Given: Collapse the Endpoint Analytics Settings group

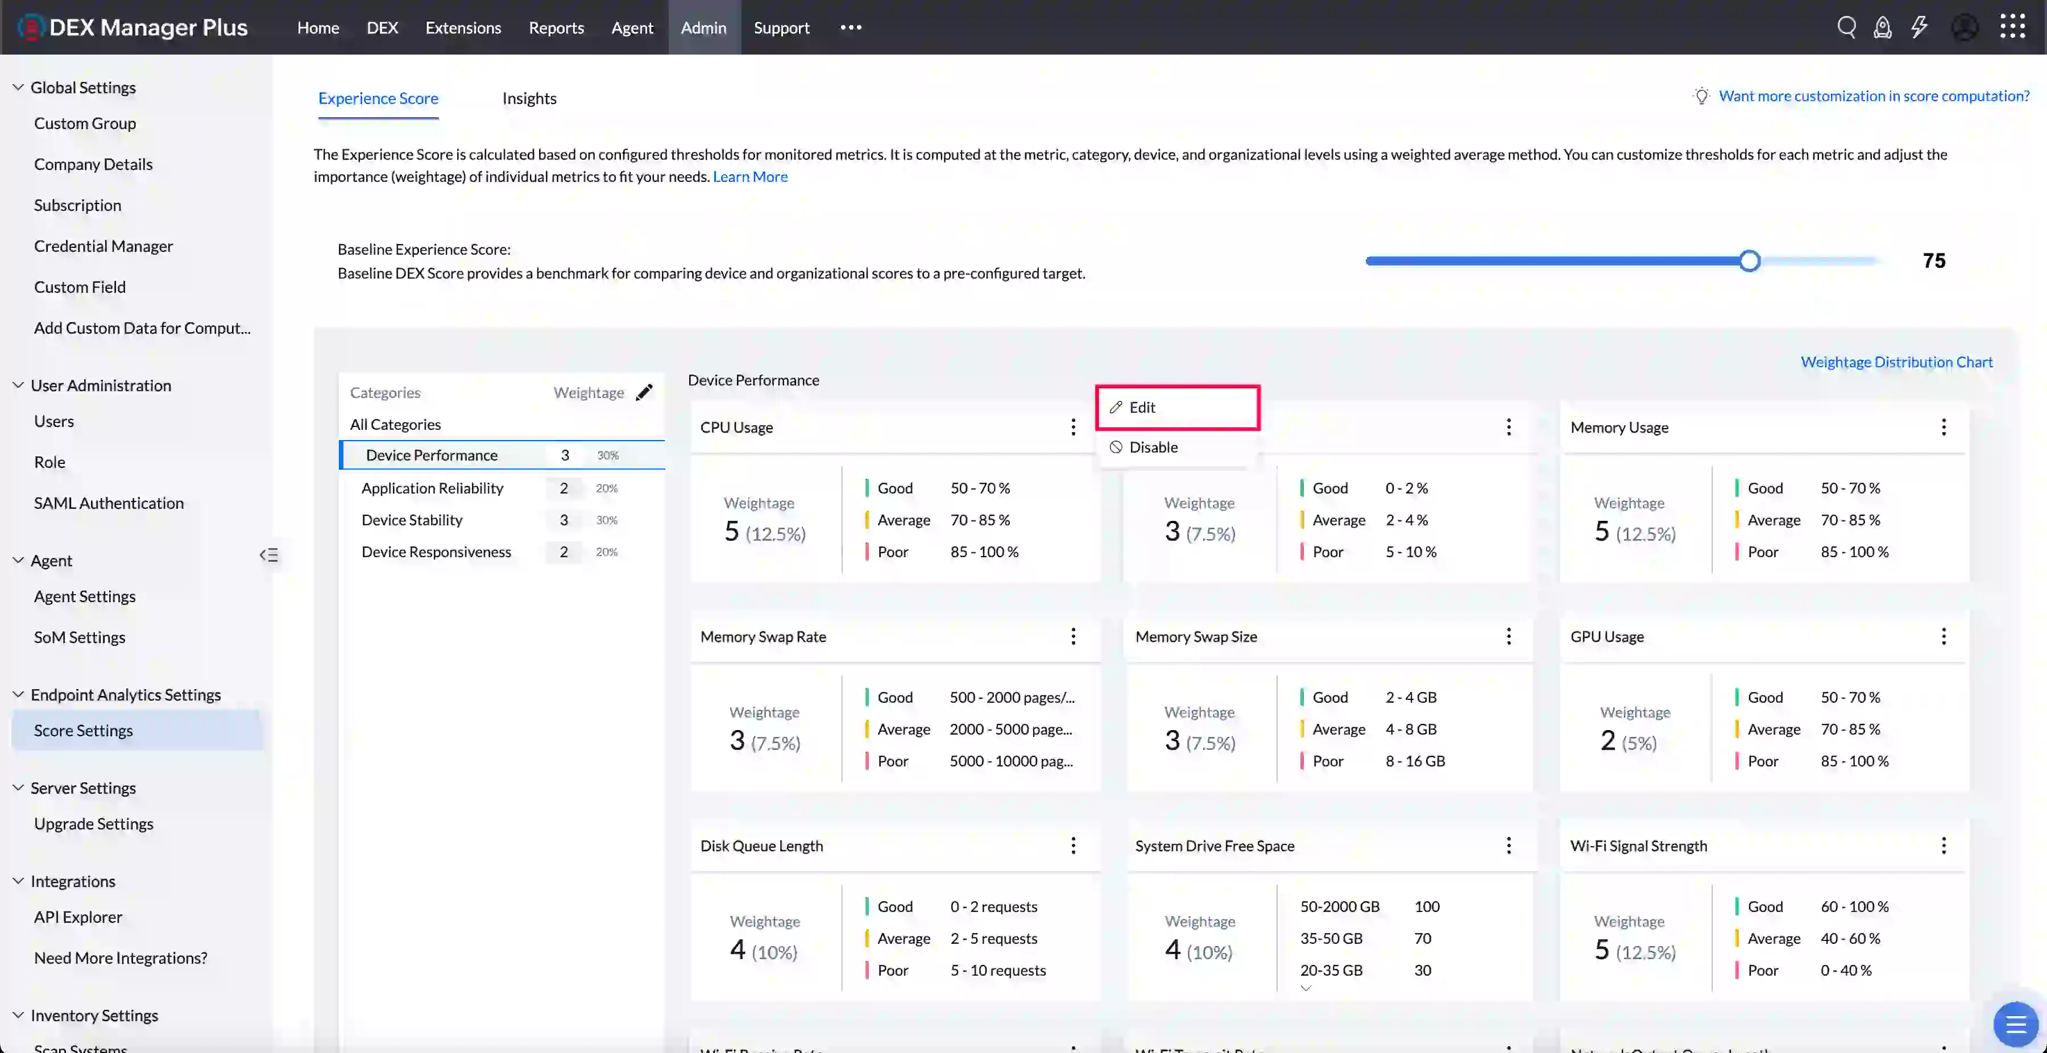Looking at the screenshot, I should click(x=18, y=694).
